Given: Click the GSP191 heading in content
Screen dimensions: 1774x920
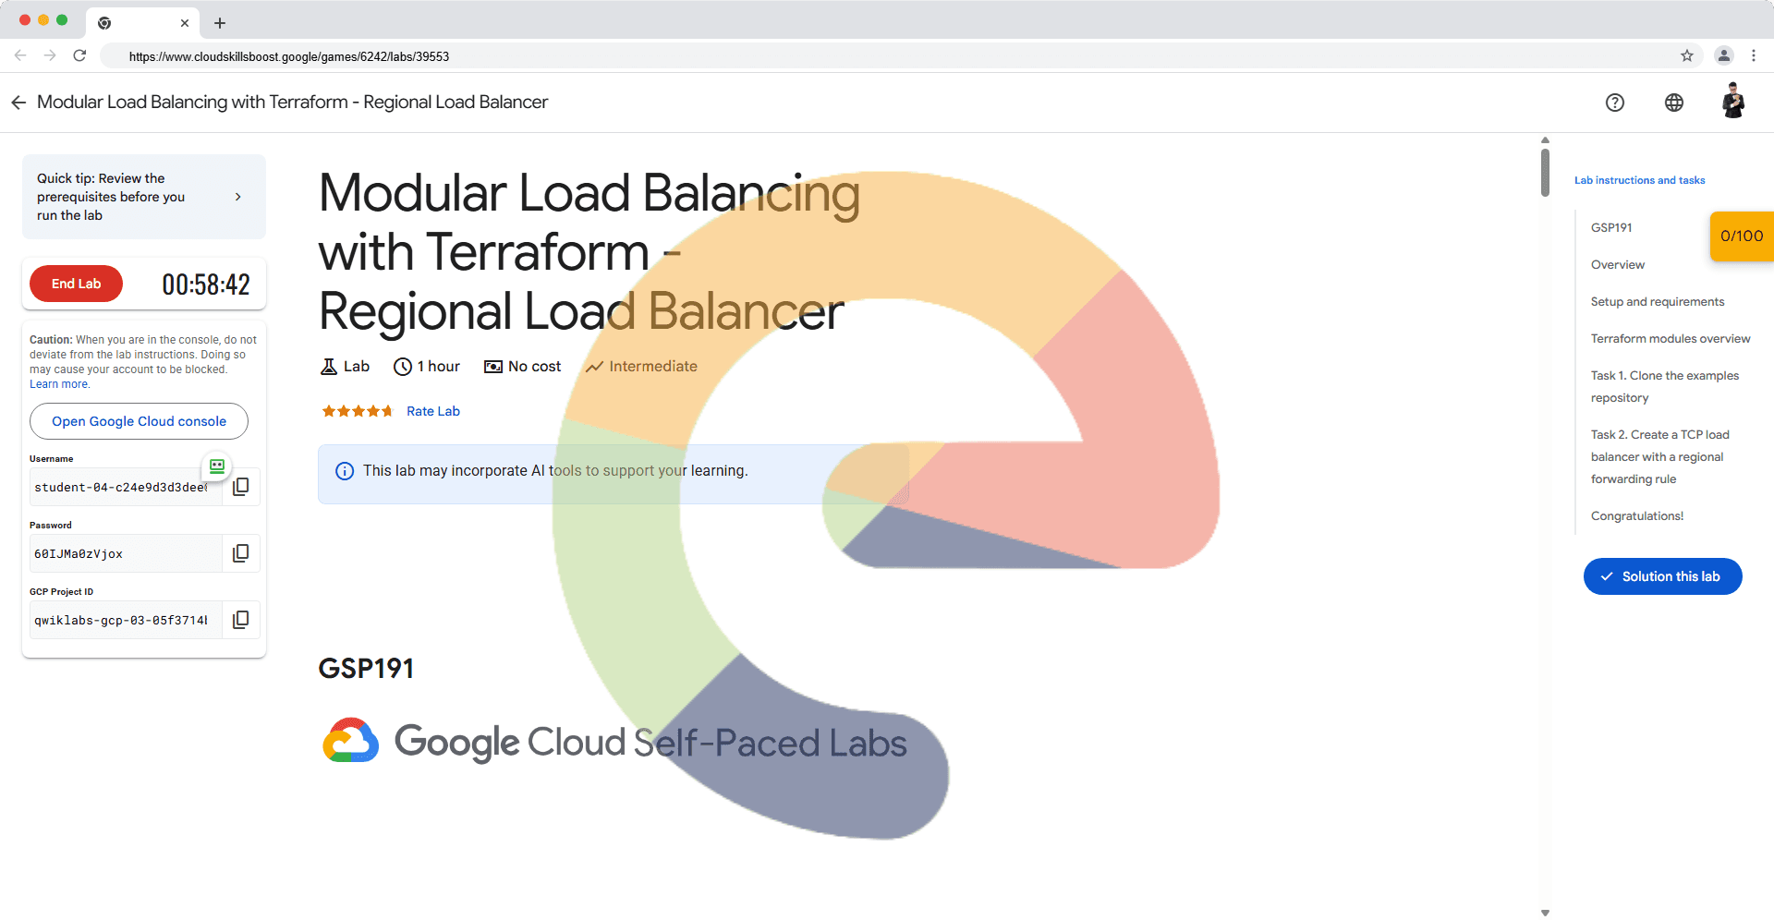Looking at the screenshot, I should [x=366, y=668].
